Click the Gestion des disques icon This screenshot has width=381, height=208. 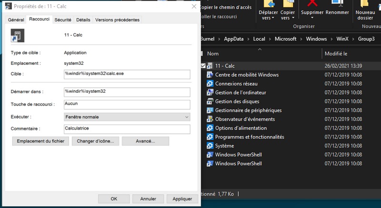tap(210, 101)
